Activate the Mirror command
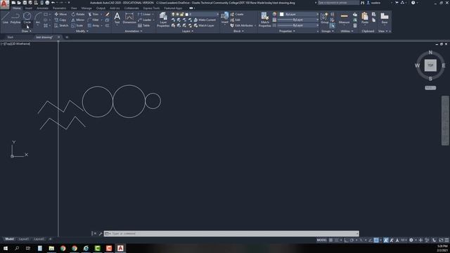 coord(78,20)
